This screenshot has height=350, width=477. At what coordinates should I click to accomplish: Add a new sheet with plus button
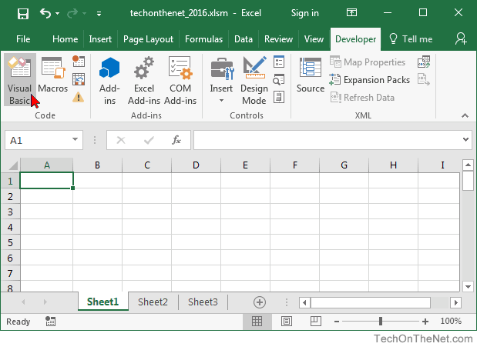(260, 302)
